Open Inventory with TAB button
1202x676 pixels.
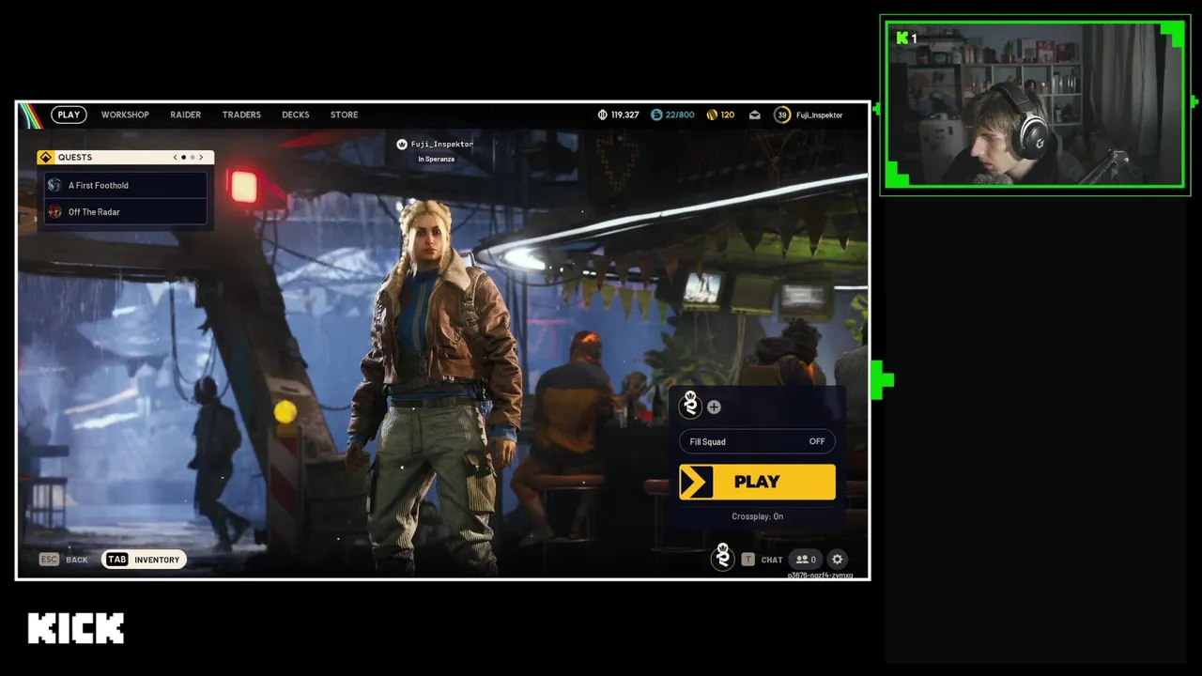tap(144, 560)
